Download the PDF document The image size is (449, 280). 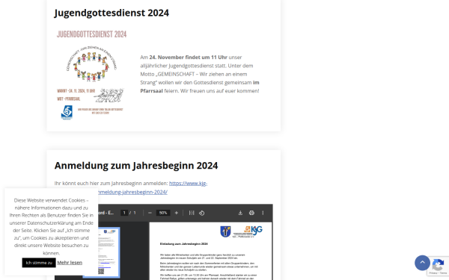pyautogui.click(x=240, y=213)
